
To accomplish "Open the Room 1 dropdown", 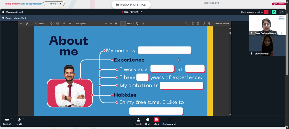I will click(x=54, y=4).
